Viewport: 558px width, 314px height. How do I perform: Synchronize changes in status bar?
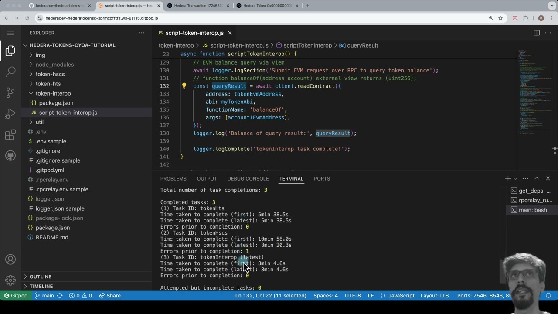(60, 296)
